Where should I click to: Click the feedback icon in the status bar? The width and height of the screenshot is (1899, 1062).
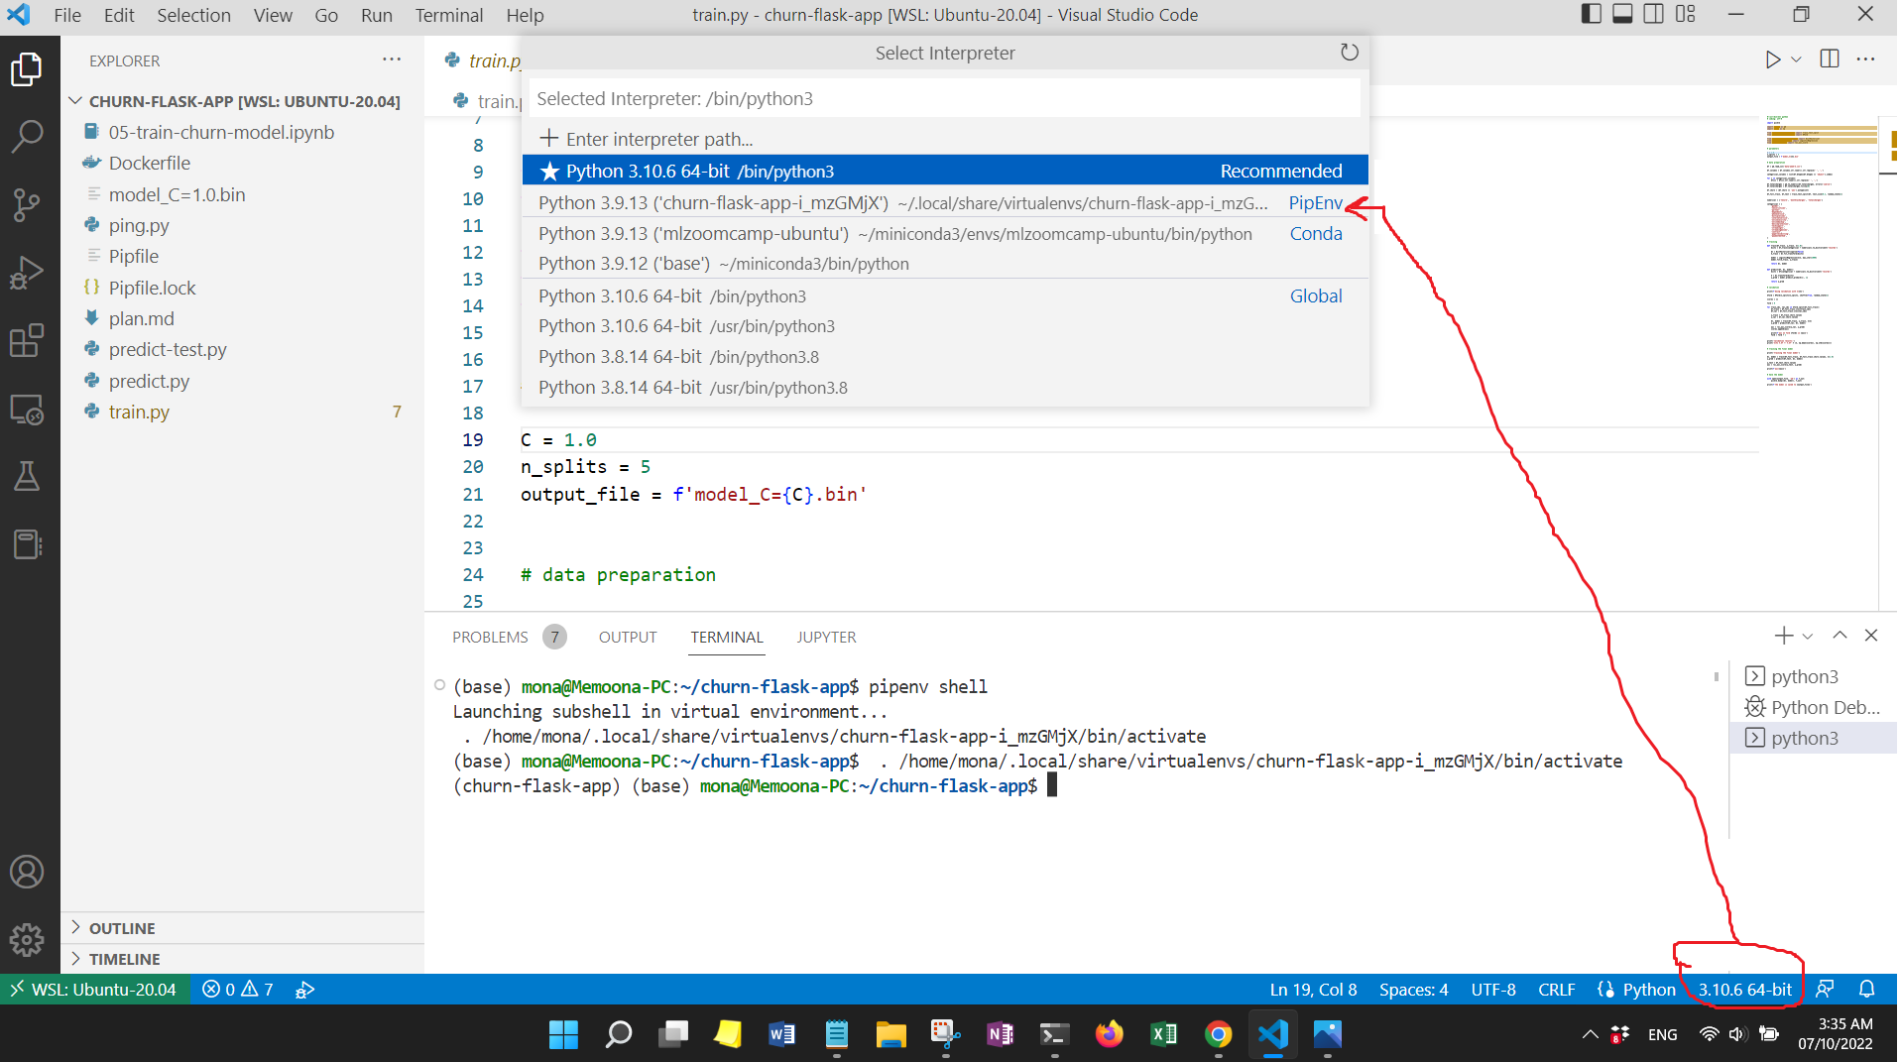point(1825,990)
